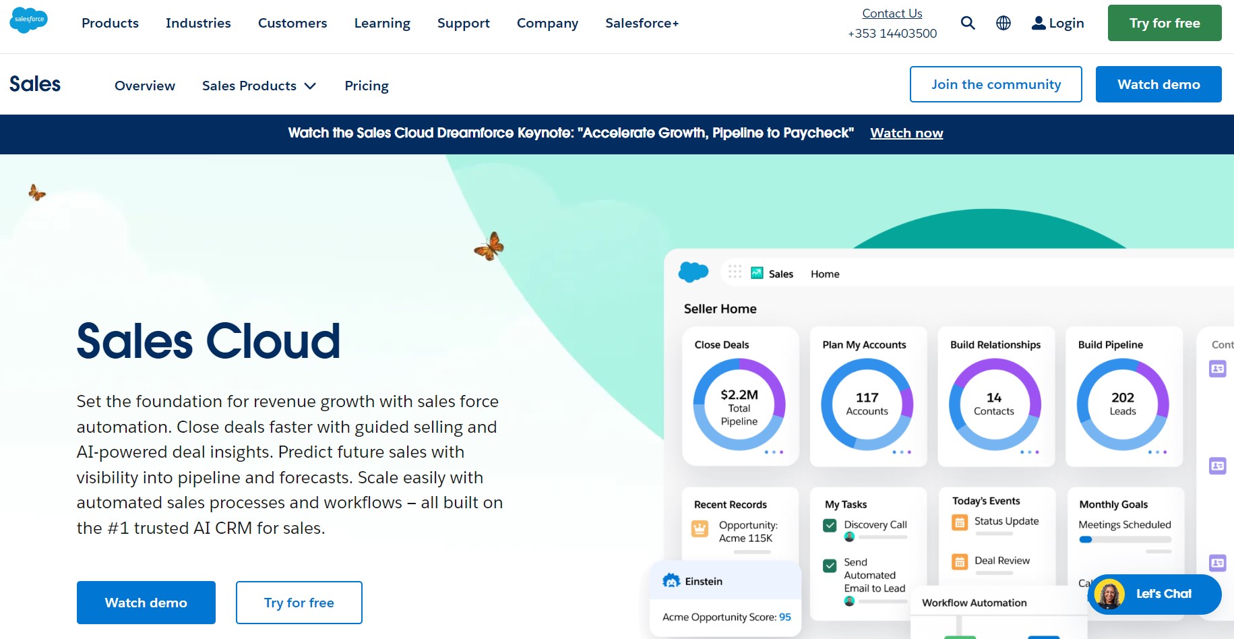Image resolution: width=1234 pixels, height=639 pixels.
Task: Click the Opportunity crown icon
Action: [x=700, y=529]
